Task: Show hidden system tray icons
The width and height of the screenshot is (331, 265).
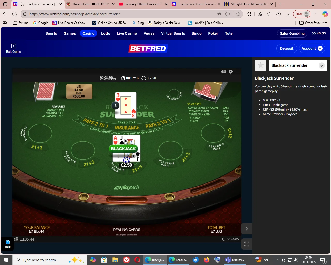Action: (277, 260)
